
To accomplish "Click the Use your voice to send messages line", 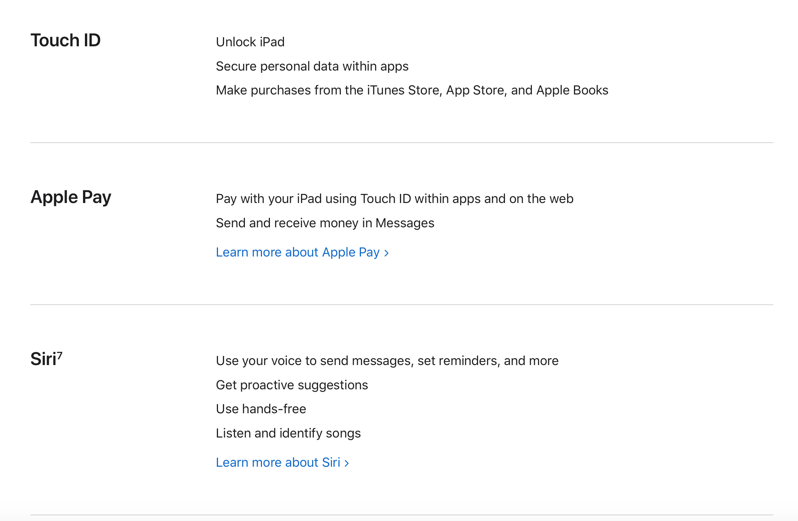I will pos(387,361).
